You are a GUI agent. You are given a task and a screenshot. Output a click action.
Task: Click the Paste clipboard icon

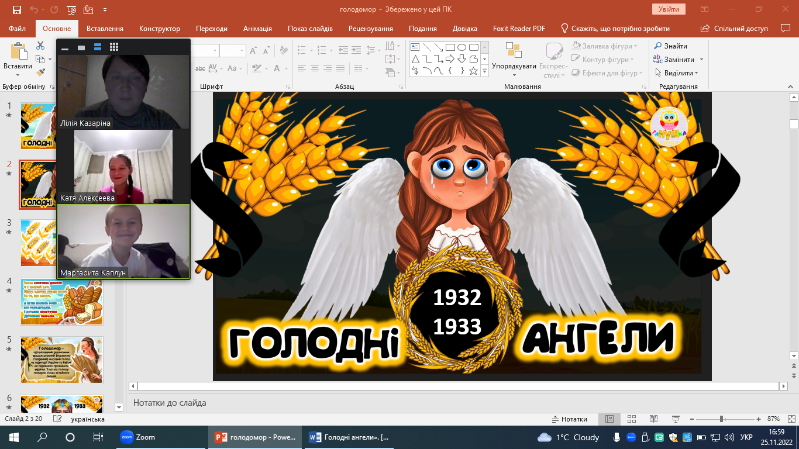(18, 51)
